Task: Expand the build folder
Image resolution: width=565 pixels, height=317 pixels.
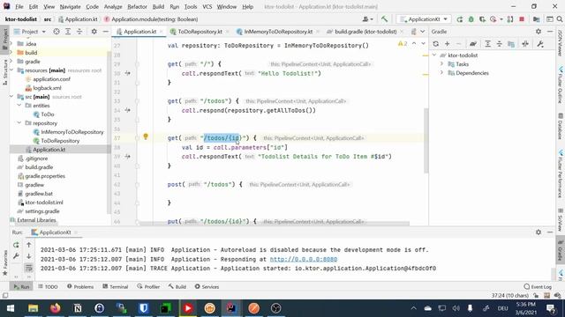Action: click(11, 53)
